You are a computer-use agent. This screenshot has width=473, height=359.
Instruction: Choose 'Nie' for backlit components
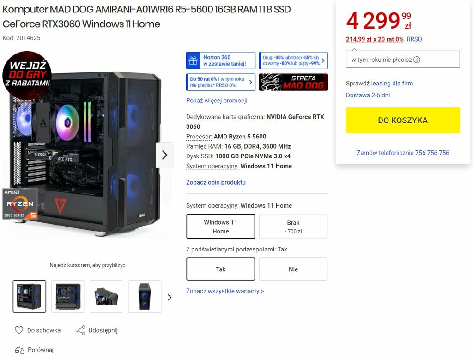click(293, 269)
